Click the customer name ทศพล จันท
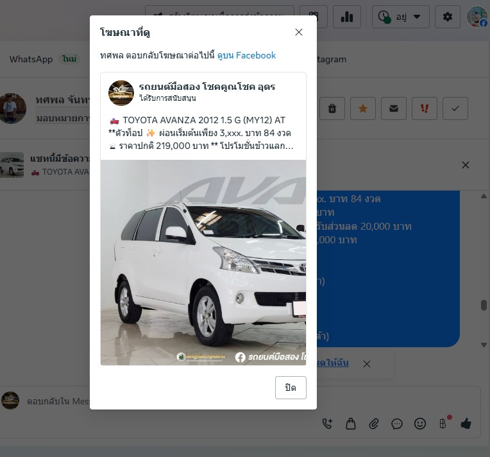 pos(62,99)
